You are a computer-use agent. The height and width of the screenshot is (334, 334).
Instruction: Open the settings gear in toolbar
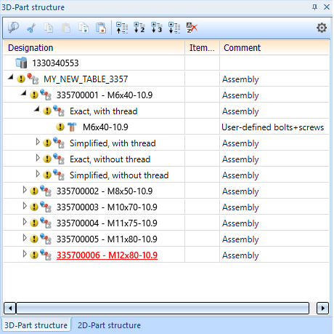(322, 28)
